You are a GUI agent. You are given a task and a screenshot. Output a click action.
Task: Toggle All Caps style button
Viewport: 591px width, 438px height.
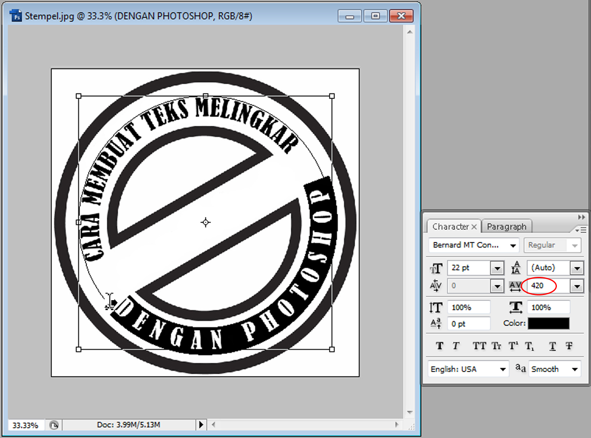pos(479,346)
